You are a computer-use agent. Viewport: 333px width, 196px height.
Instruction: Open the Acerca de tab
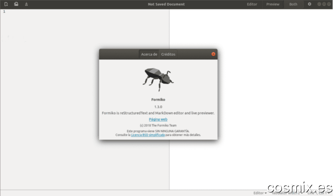pos(149,54)
